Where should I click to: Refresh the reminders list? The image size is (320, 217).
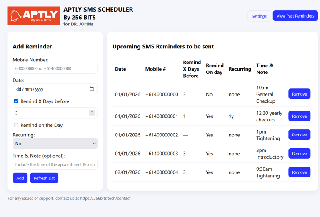tap(44, 178)
